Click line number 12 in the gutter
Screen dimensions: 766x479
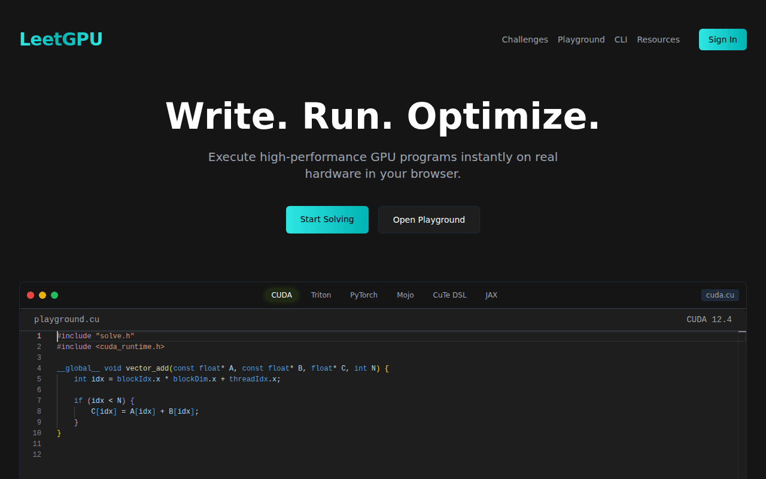[x=37, y=455]
